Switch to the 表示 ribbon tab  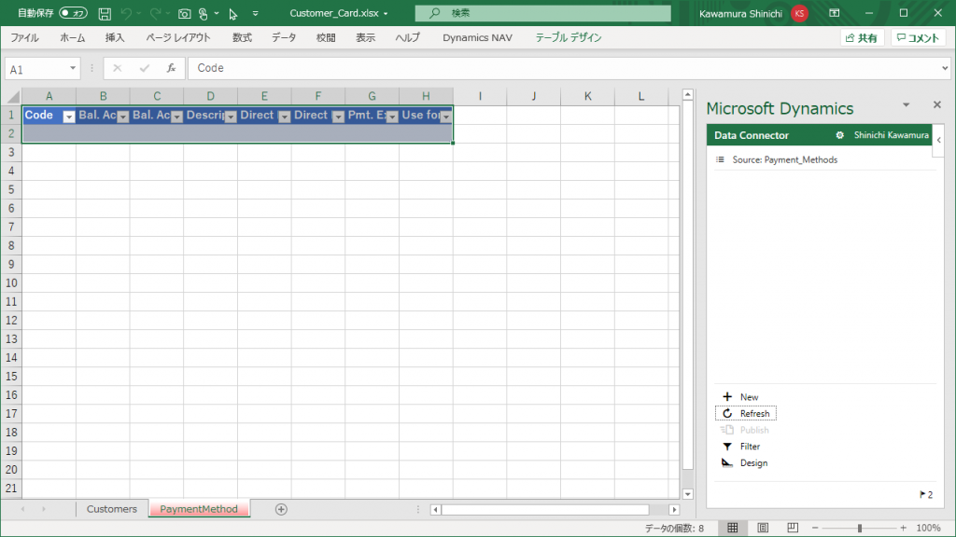tap(366, 37)
